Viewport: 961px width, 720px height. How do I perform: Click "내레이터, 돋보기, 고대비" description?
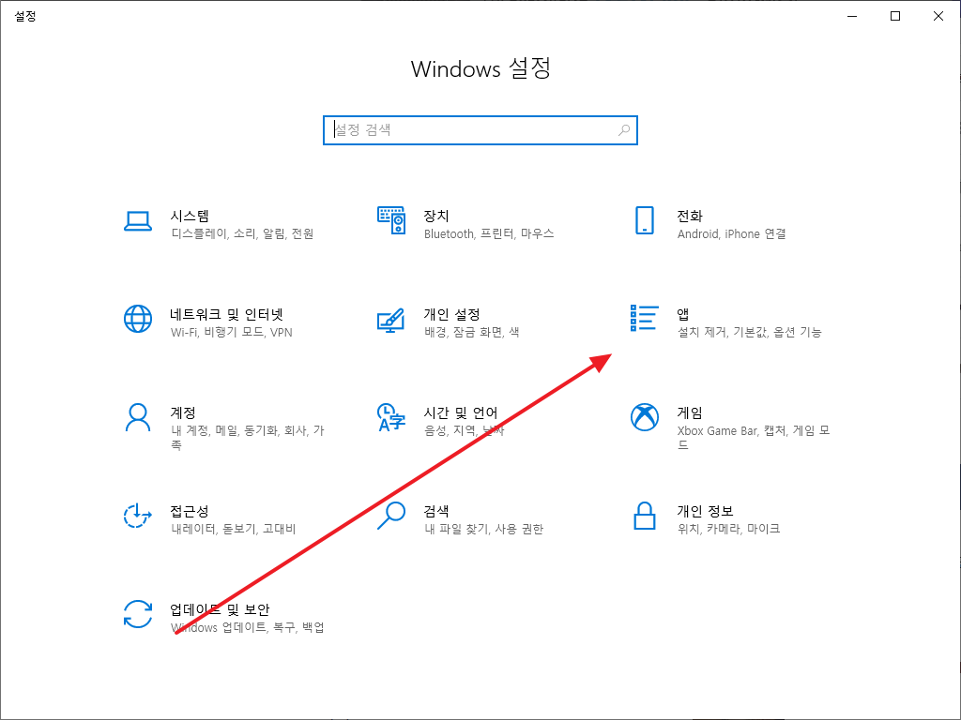coord(233,529)
